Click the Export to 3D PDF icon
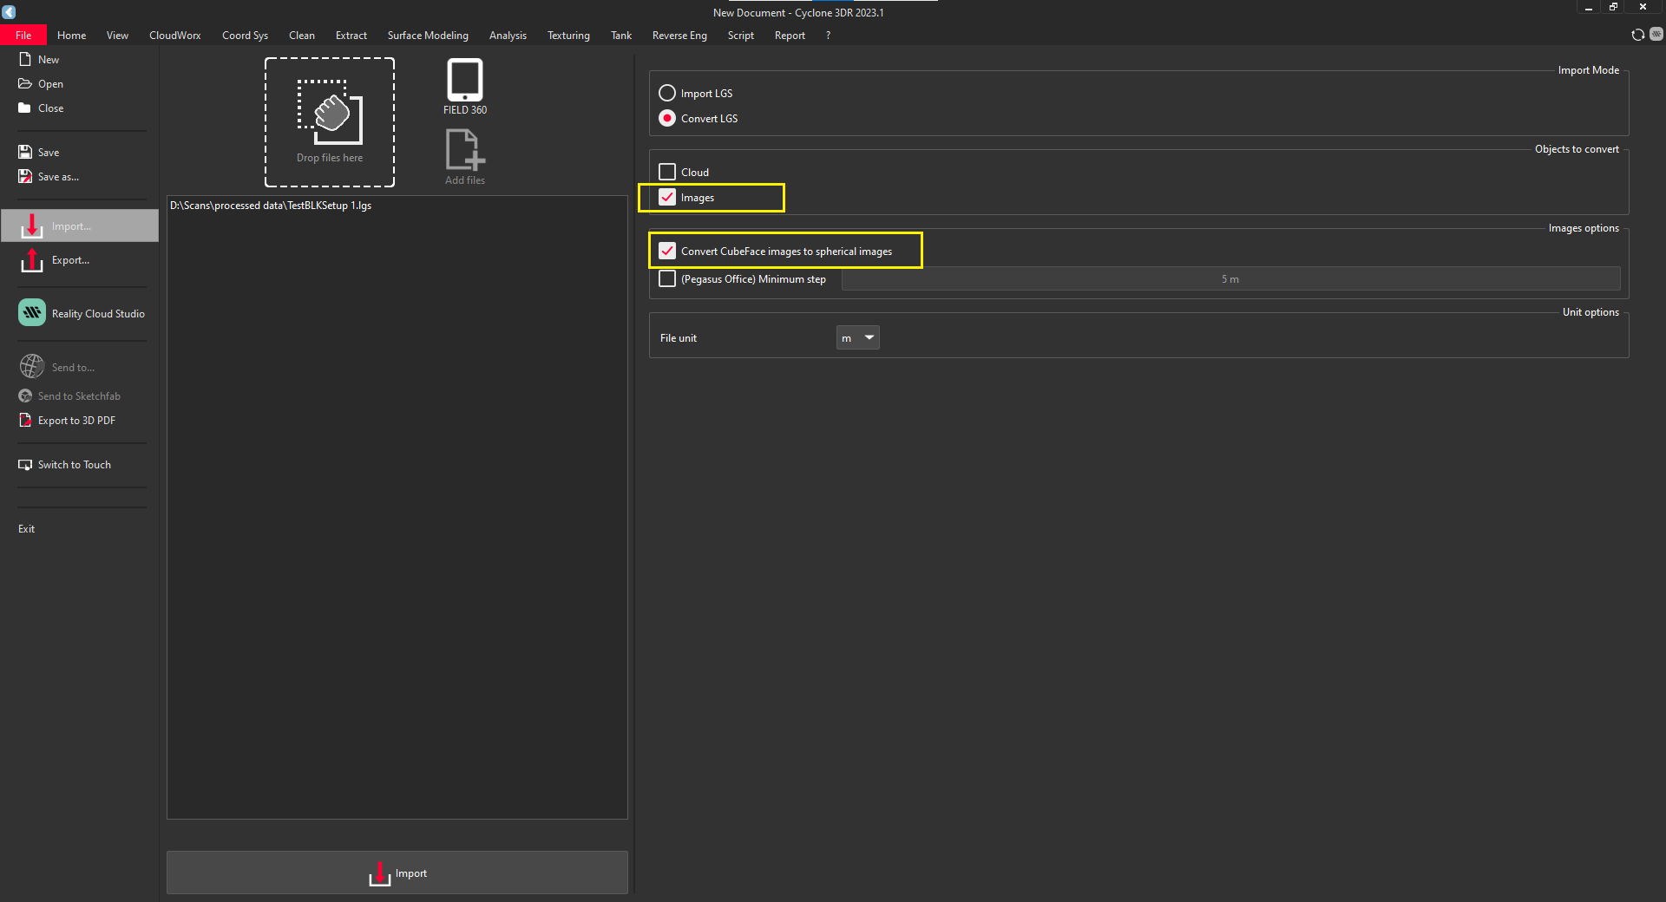Viewport: 1666px width, 902px height. click(25, 421)
